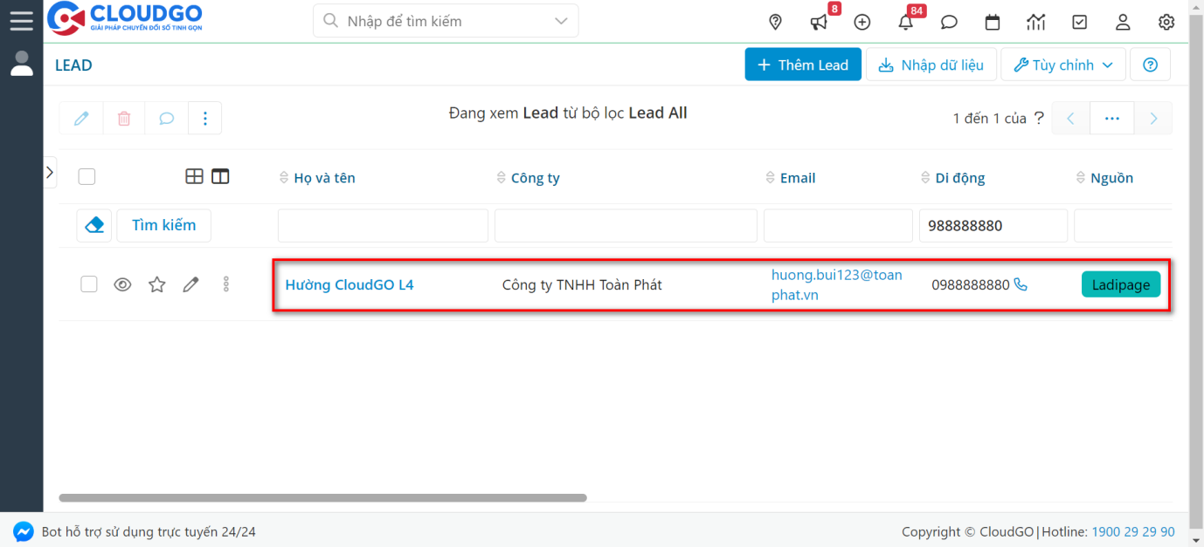This screenshot has width=1204, height=547.
Task: Expand the collapsed left side panel arrow
Action: 50,173
